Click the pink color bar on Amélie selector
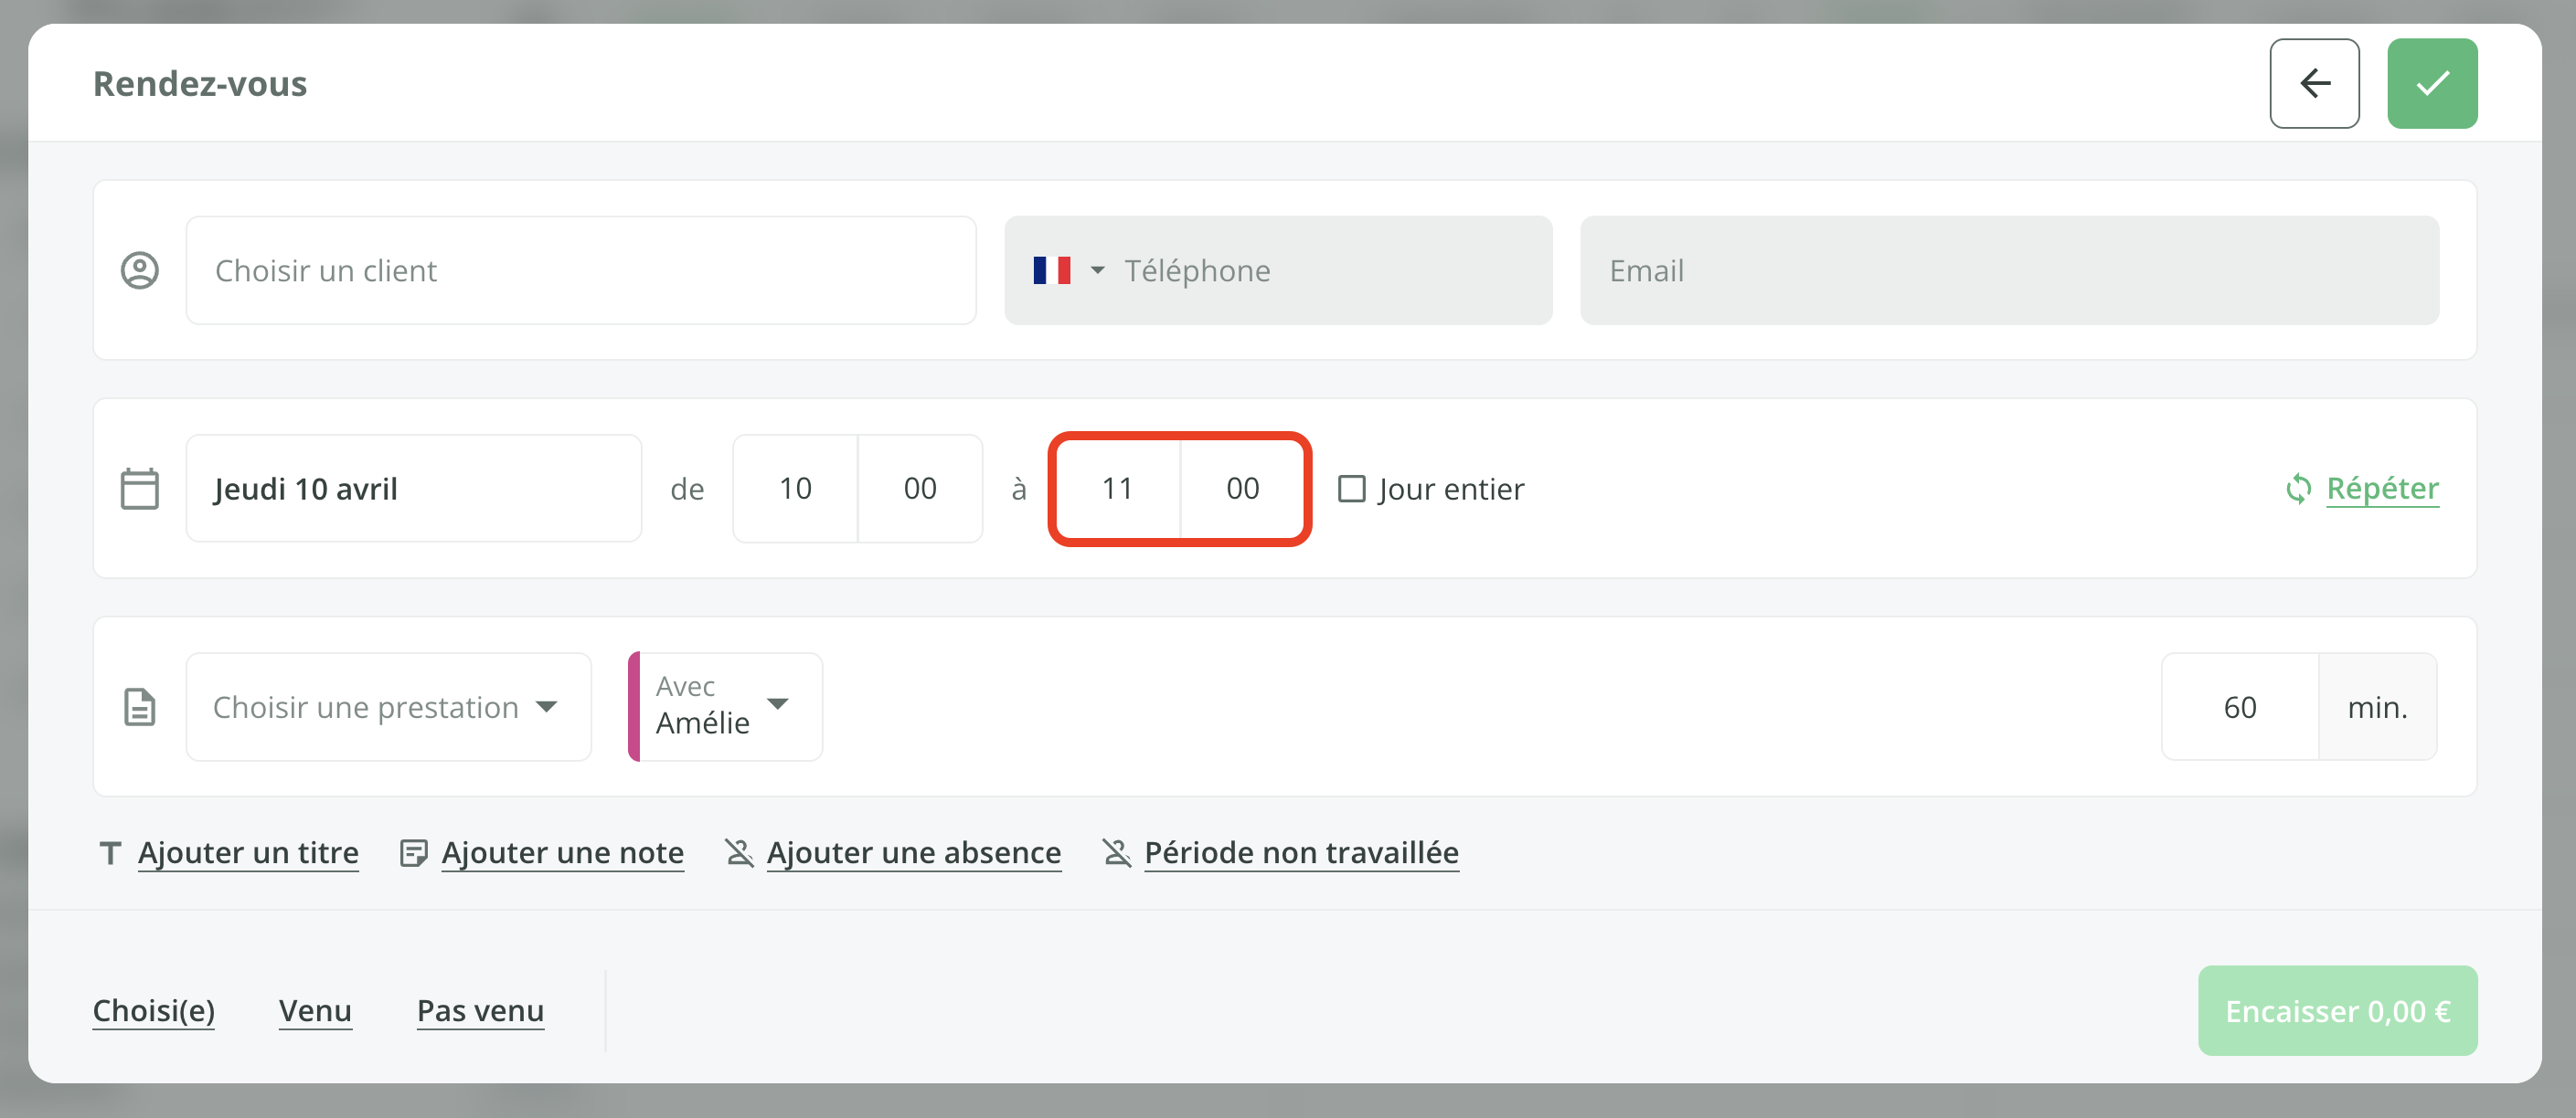This screenshot has width=2576, height=1118. 634,707
